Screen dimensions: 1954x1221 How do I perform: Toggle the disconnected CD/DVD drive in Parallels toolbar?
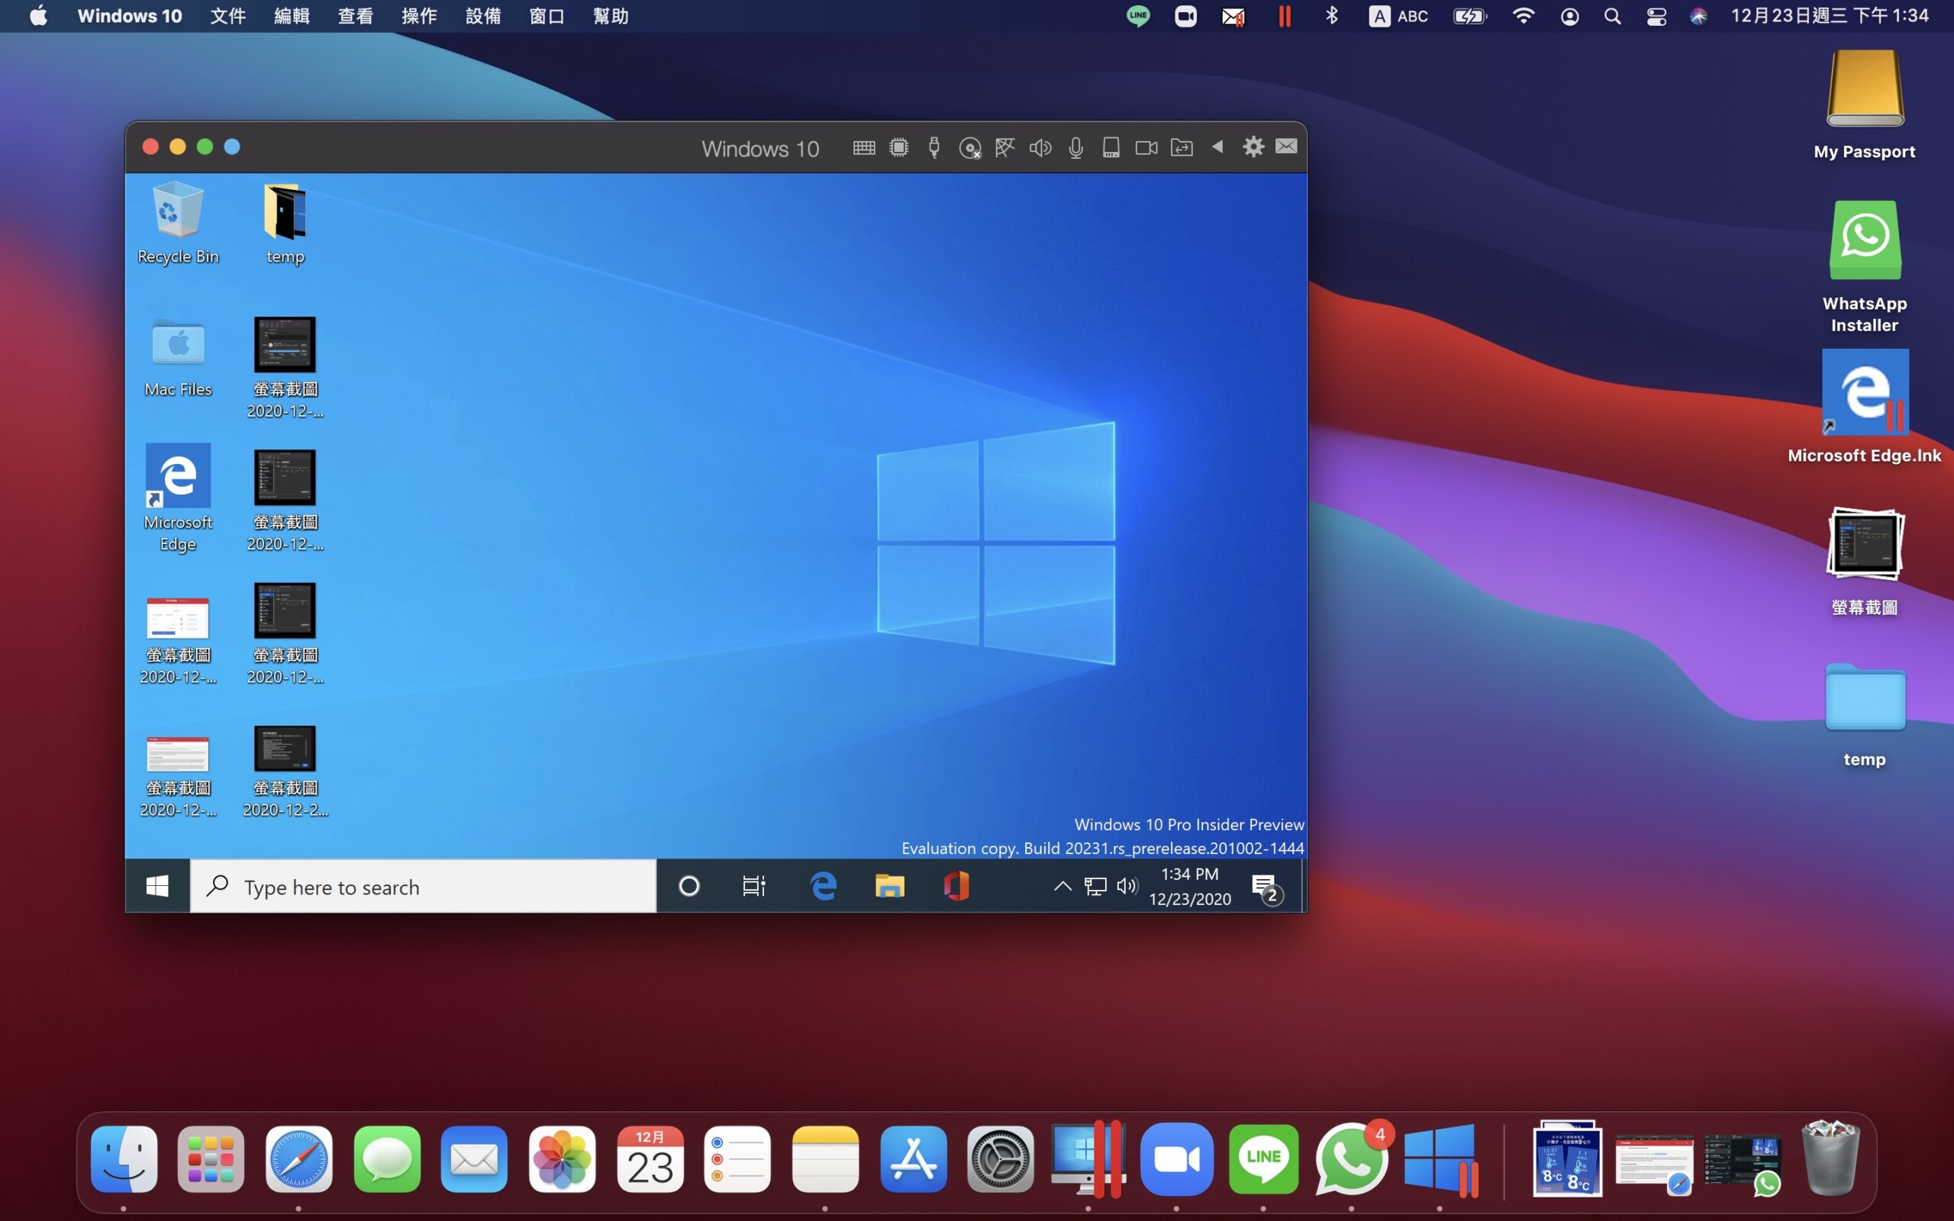pos(969,147)
